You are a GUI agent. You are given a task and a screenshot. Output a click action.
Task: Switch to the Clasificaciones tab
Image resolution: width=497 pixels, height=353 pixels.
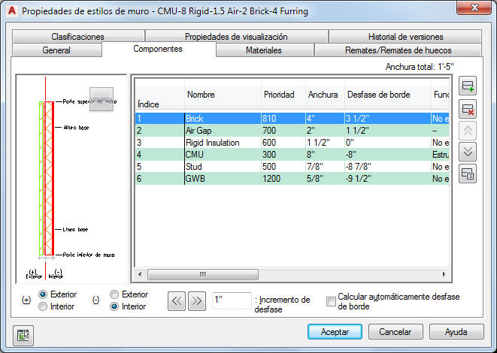pyautogui.click(x=78, y=37)
